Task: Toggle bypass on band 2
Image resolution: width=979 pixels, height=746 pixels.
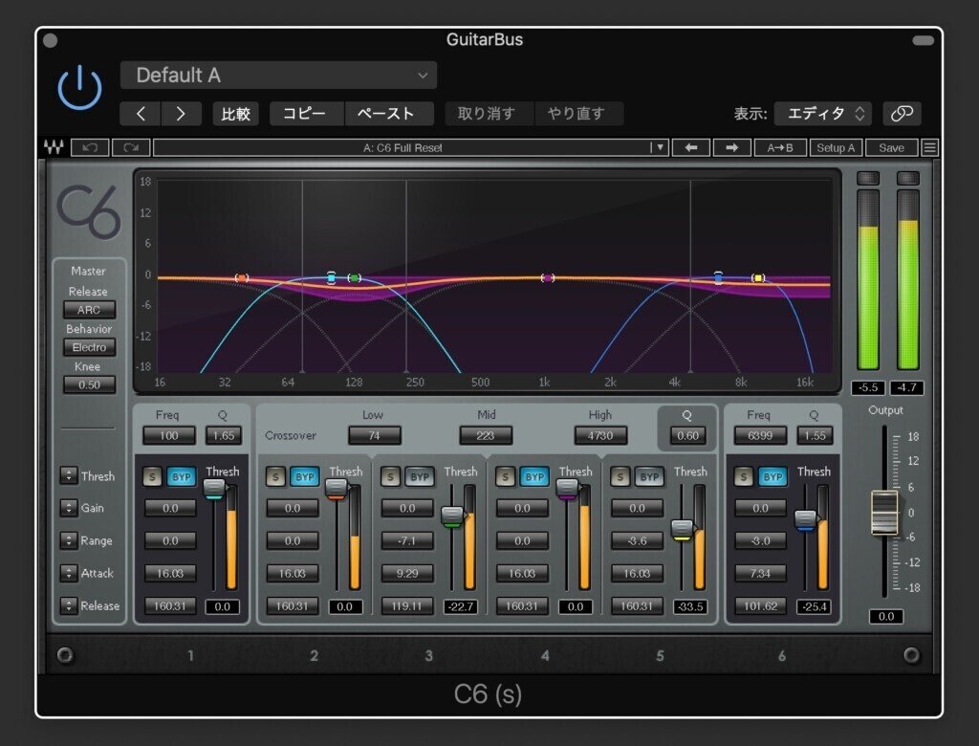Action: (x=304, y=477)
